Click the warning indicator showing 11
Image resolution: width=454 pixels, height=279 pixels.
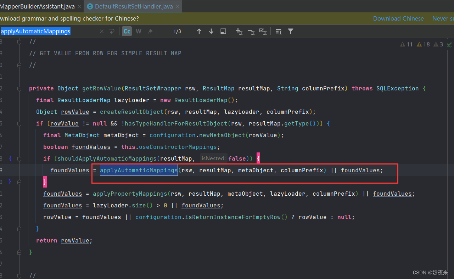point(406,44)
